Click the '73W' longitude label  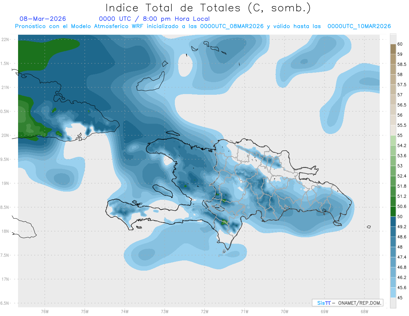pos(165,311)
